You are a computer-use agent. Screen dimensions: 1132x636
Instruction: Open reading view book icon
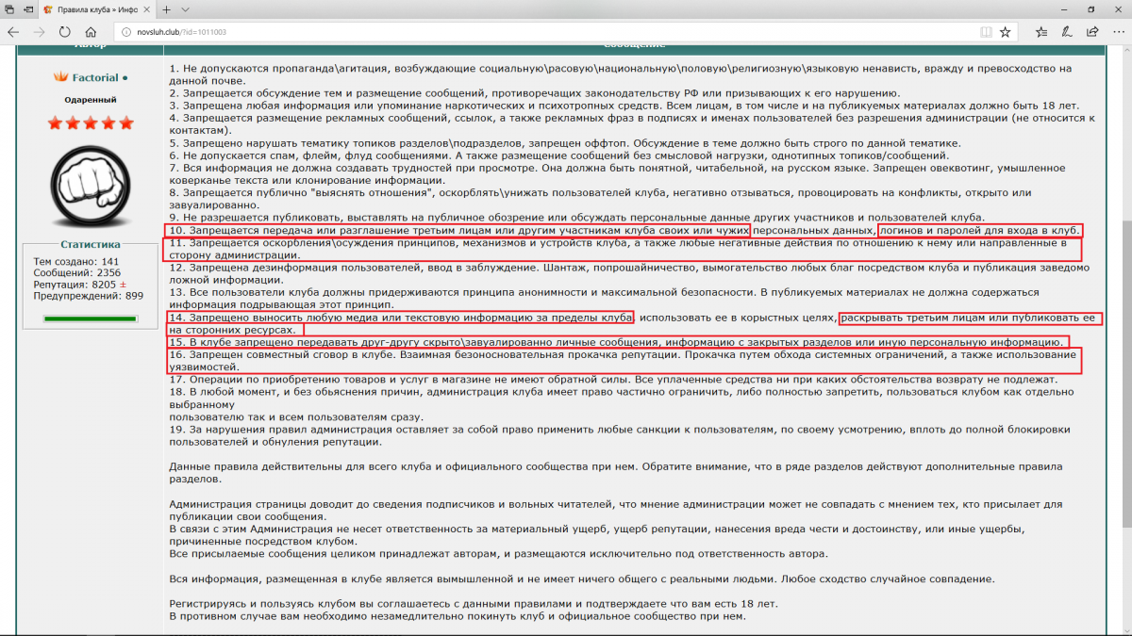(x=986, y=31)
